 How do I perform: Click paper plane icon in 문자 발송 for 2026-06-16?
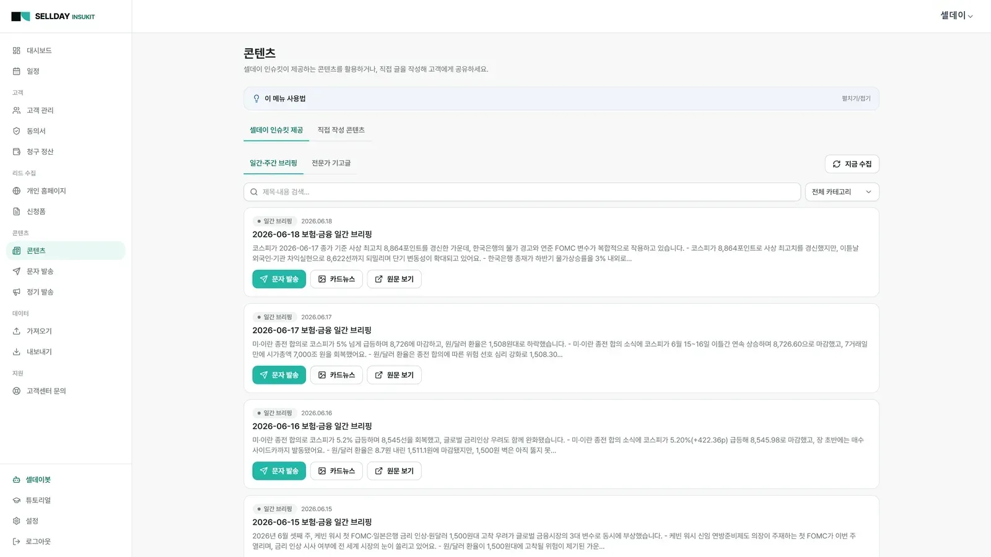pyautogui.click(x=264, y=471)
